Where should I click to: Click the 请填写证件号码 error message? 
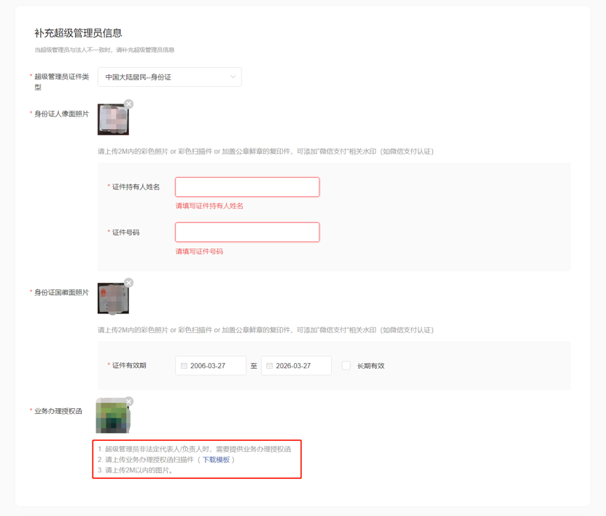coord(199,251)
